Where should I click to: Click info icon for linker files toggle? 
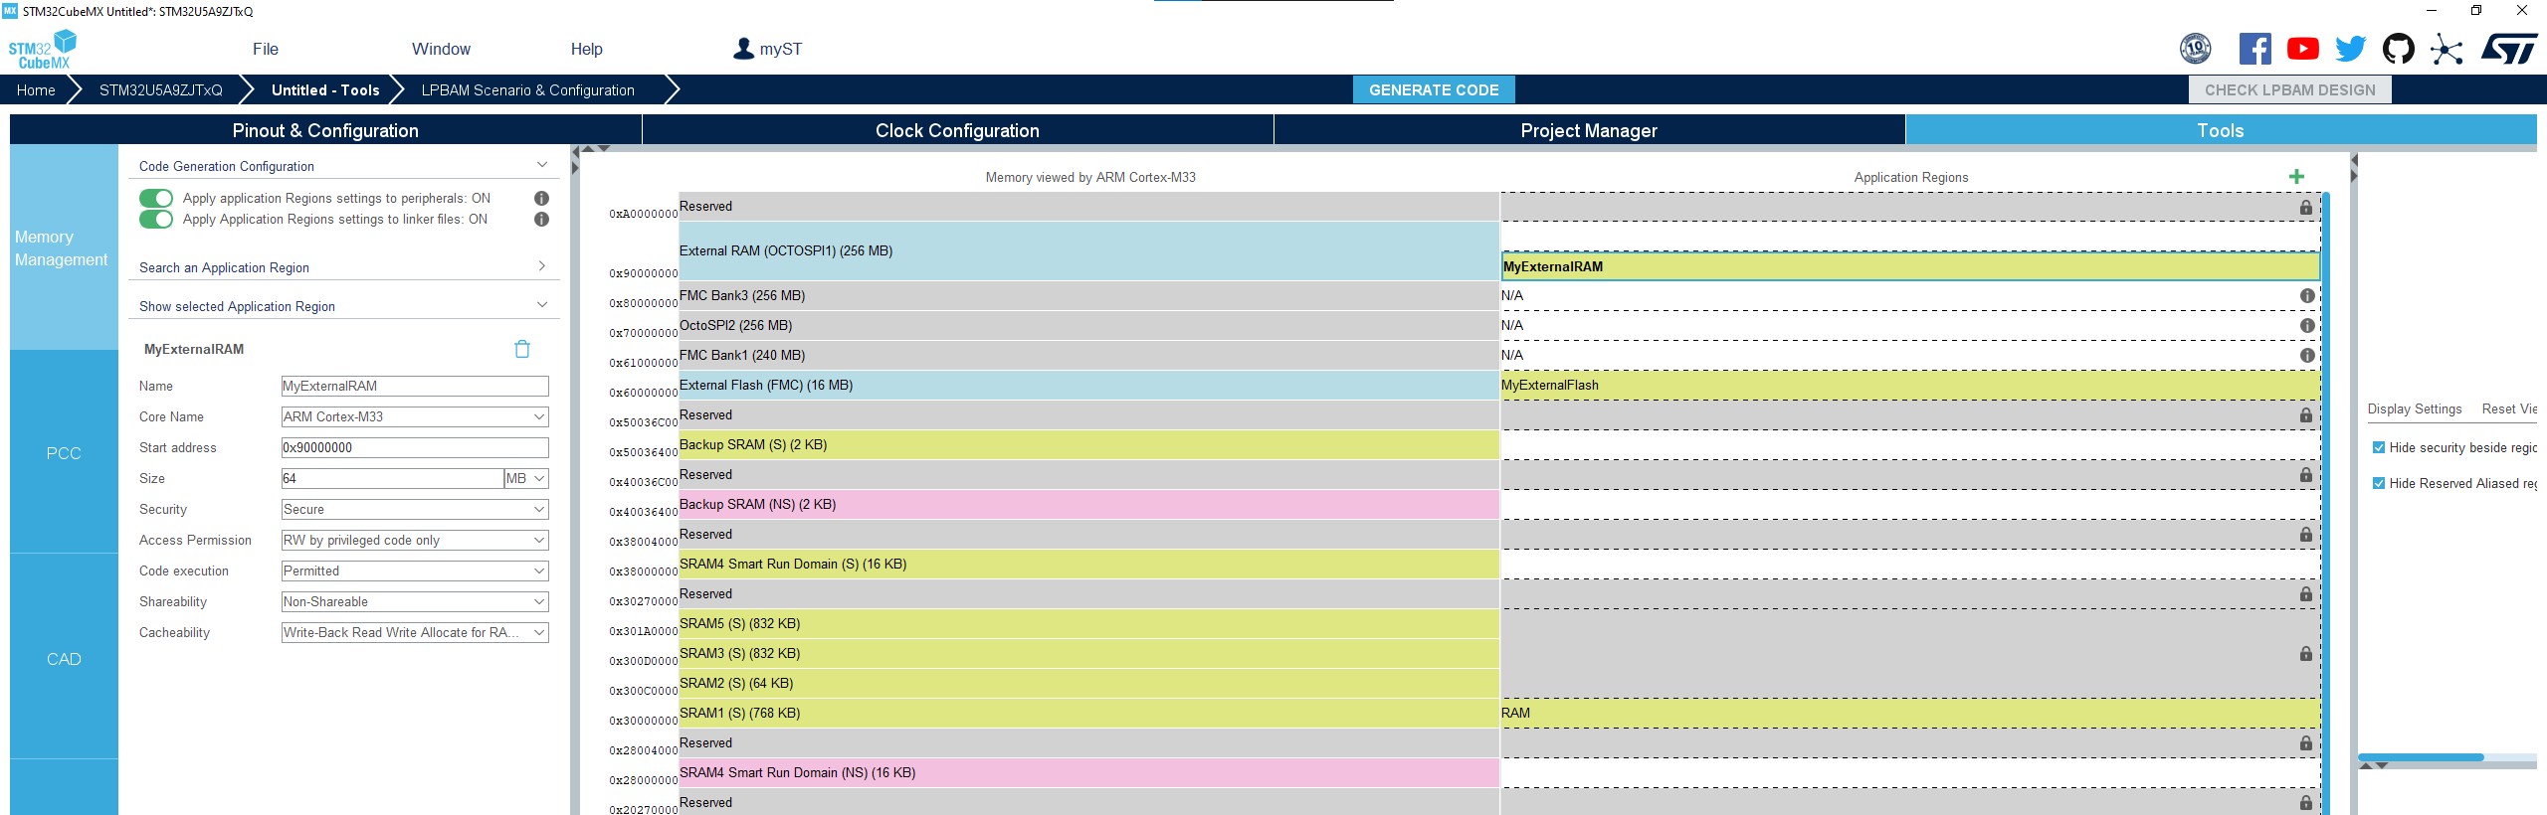click(x=541, y=219)
